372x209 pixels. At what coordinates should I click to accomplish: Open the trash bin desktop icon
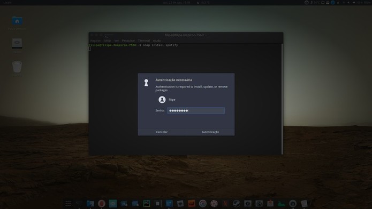coord(17,67)
